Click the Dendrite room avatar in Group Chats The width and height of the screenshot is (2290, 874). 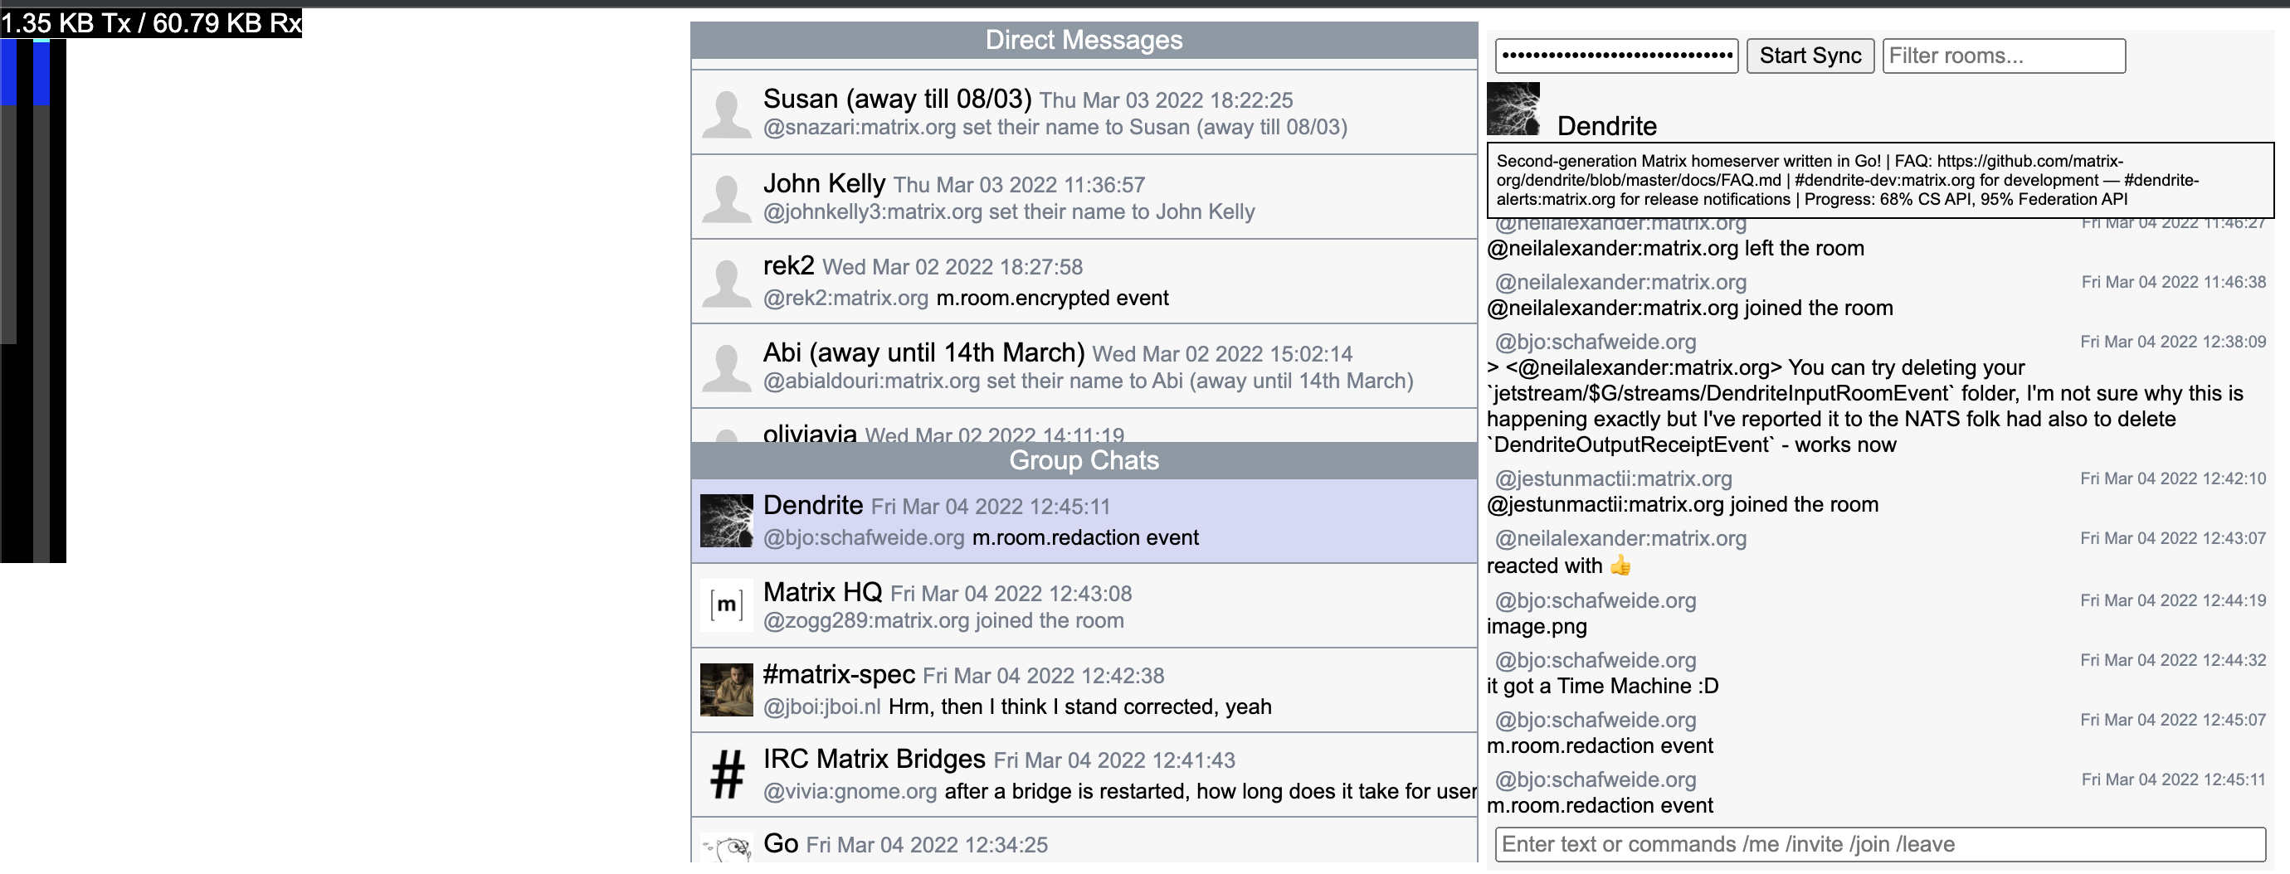[726, 521]
